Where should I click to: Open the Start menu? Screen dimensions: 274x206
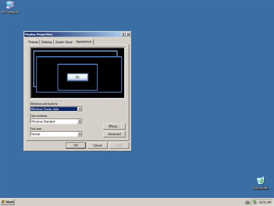pos(7,202)
